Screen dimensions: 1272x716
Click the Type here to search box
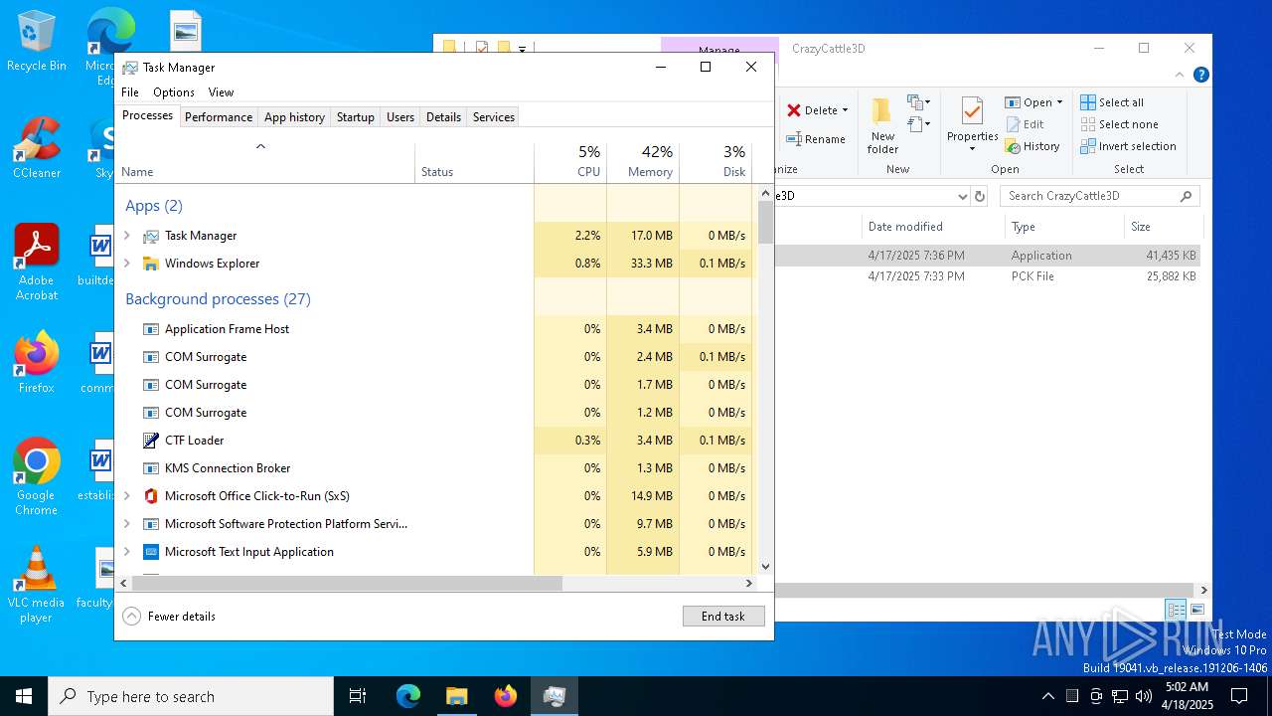point(191,696)
